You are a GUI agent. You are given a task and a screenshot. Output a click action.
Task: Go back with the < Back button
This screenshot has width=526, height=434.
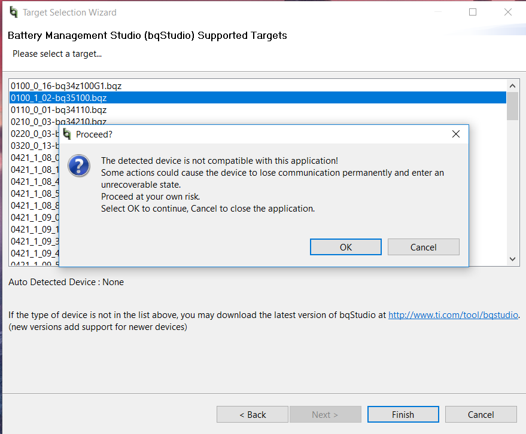coord(253,414)
